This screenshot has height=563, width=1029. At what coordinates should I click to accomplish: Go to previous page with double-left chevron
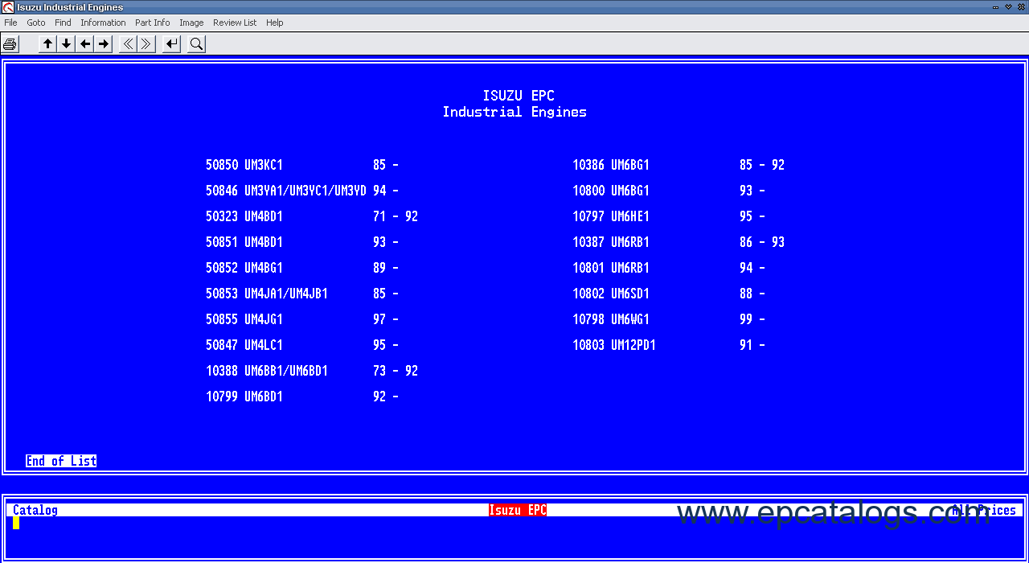[x=128, y=44]
